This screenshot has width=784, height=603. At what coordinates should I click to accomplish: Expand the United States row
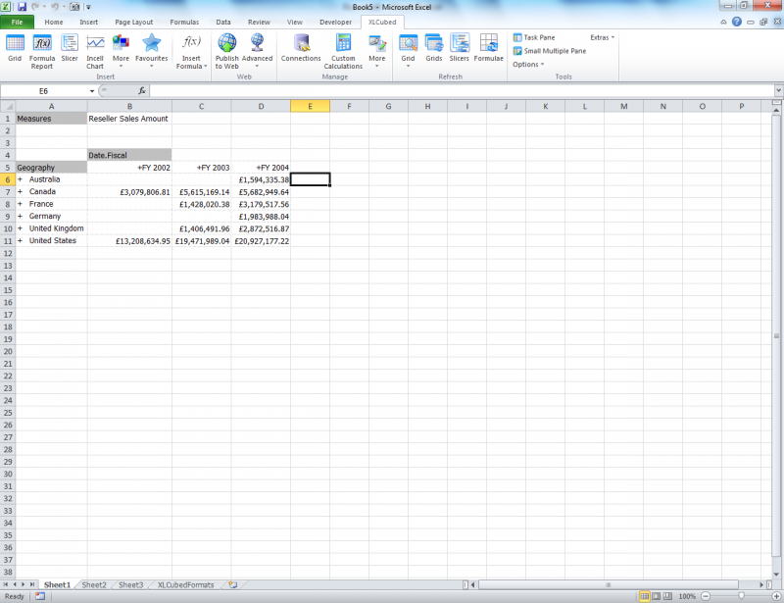20,240
